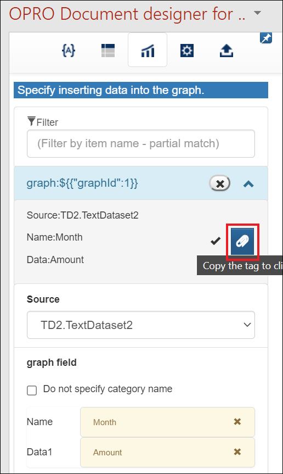The image size is (283, 474).
Task: Click the funnel Filter icon
Action: pyautogui.click(x=31, y=121)
